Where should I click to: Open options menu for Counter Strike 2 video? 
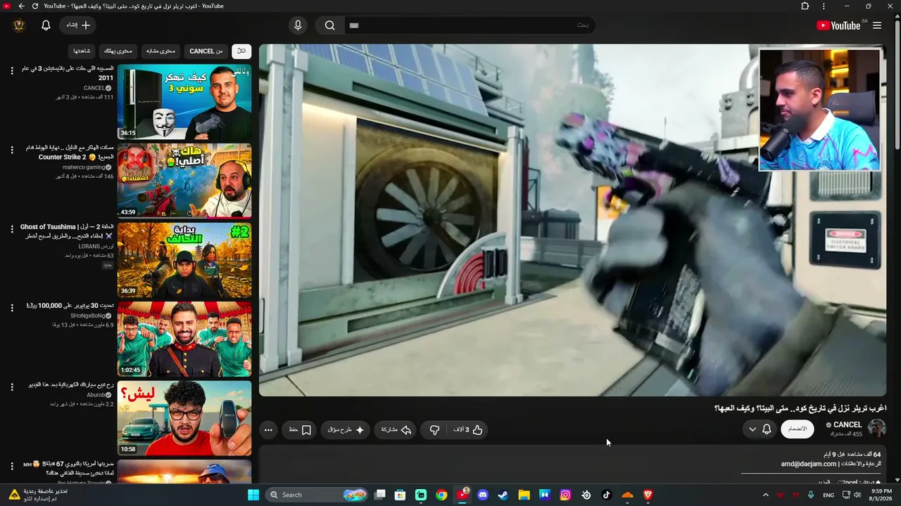pyautogui.click(x=12, y=150)
